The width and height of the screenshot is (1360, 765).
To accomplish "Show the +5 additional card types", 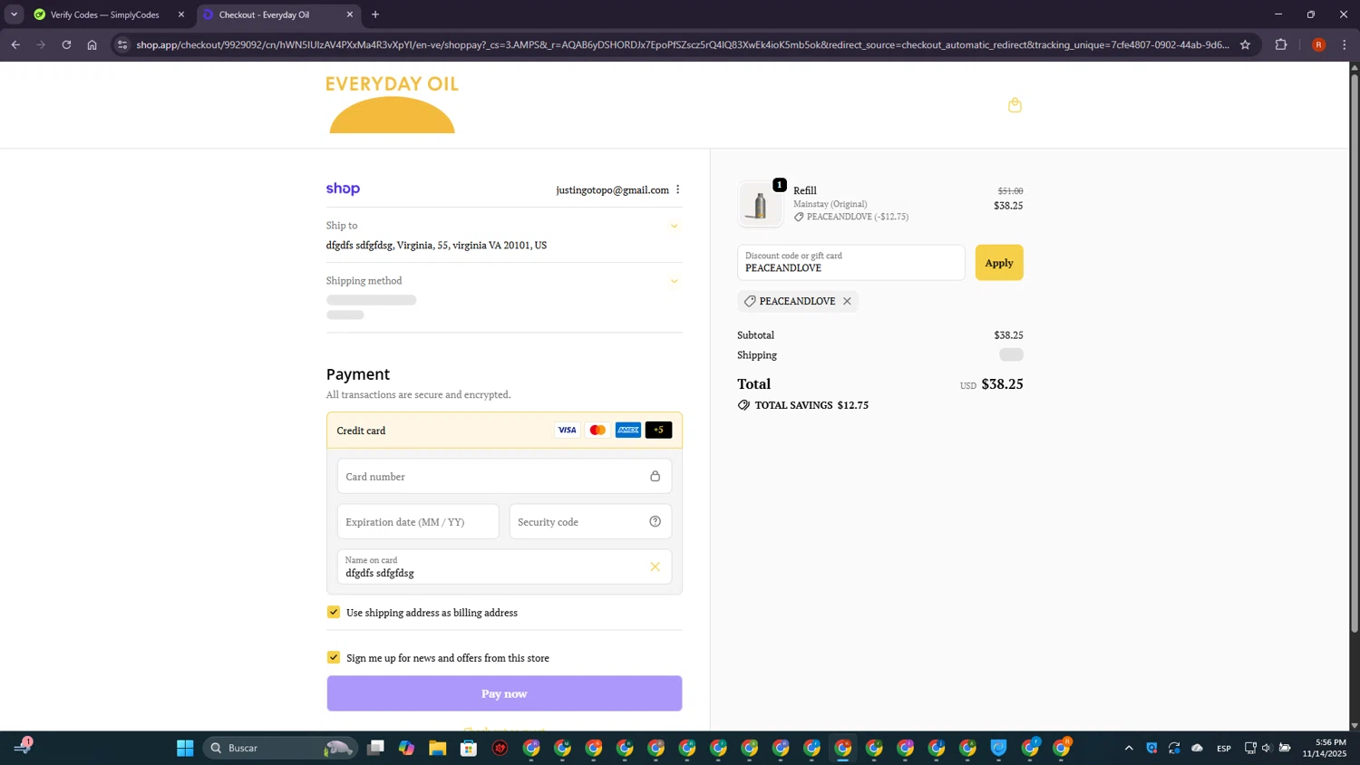I will coord(659,430).
